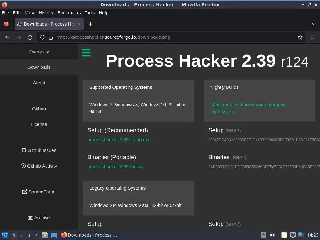Open the Archive sidebar link

(39, 218)
